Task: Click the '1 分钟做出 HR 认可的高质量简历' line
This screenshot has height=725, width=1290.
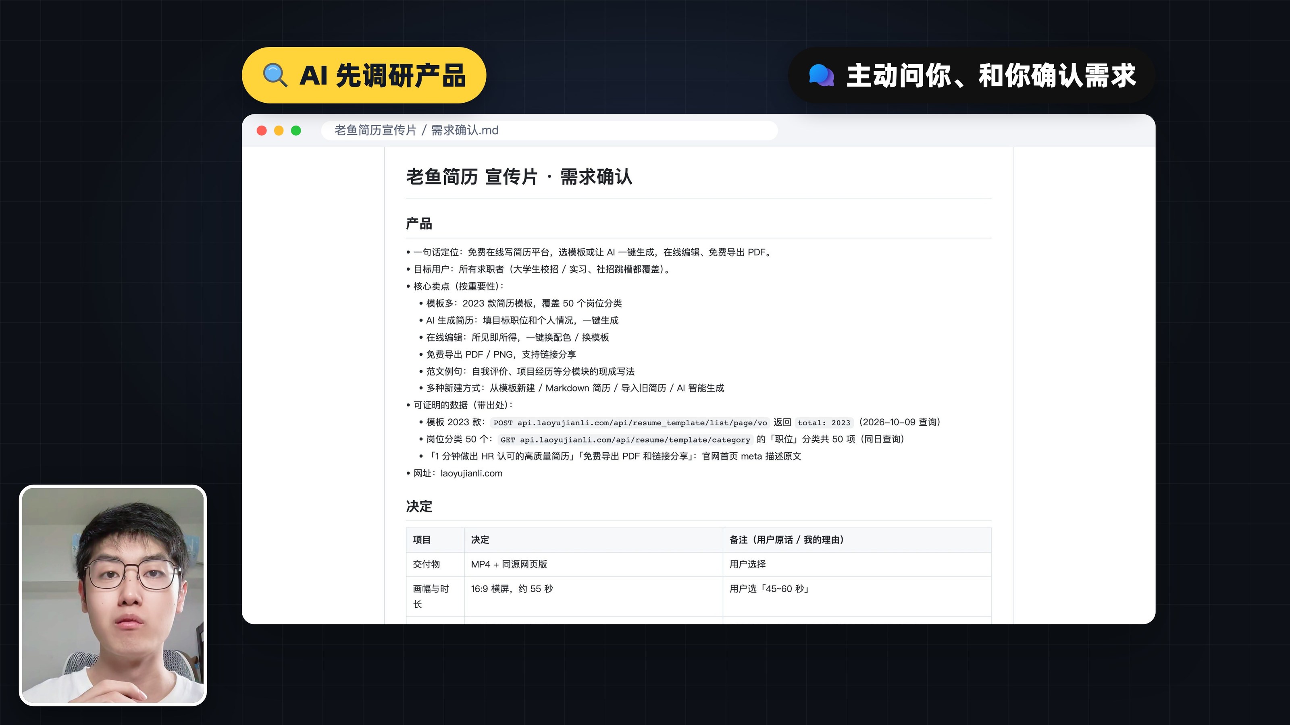Action: click(x=610, y=456)
